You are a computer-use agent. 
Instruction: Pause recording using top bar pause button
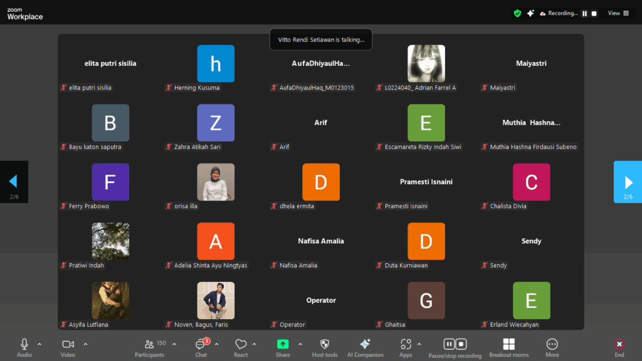click(585, 14)
